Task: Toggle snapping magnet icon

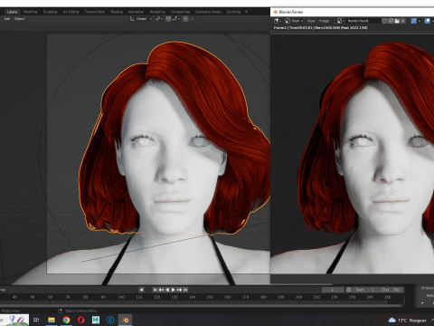Action: pos(168,19)
